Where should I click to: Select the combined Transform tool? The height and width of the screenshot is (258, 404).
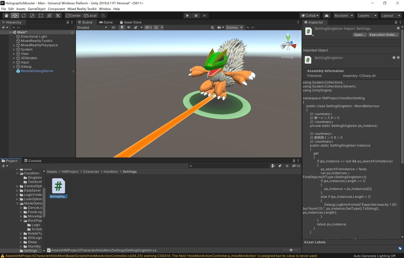pyautogui.click(x=49, y=15)
